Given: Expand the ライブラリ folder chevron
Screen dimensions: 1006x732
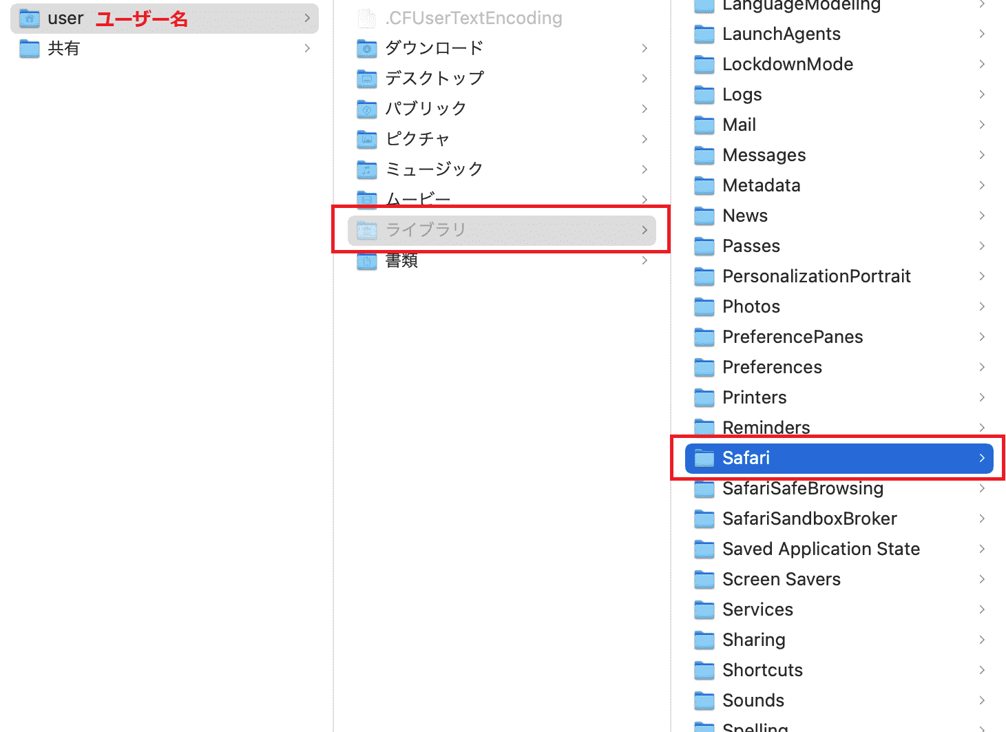Looking at the screenshot, I should click(645, 230).
